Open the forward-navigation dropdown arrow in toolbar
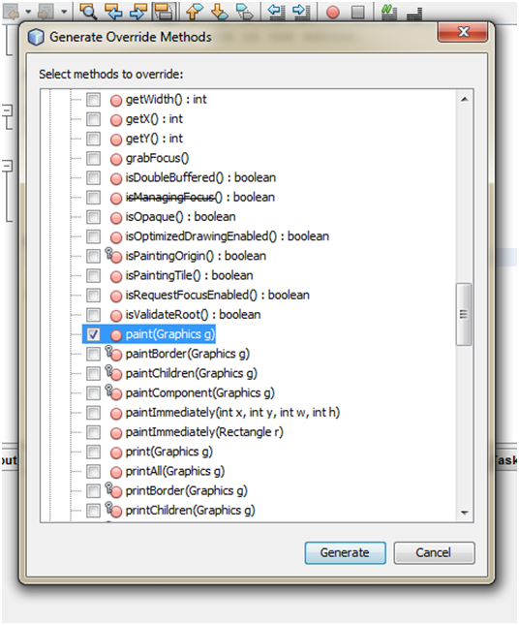The width and height of the screenshot is (519, 625). [x=64, y=12]
